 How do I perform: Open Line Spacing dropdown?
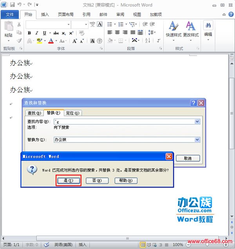152,32
